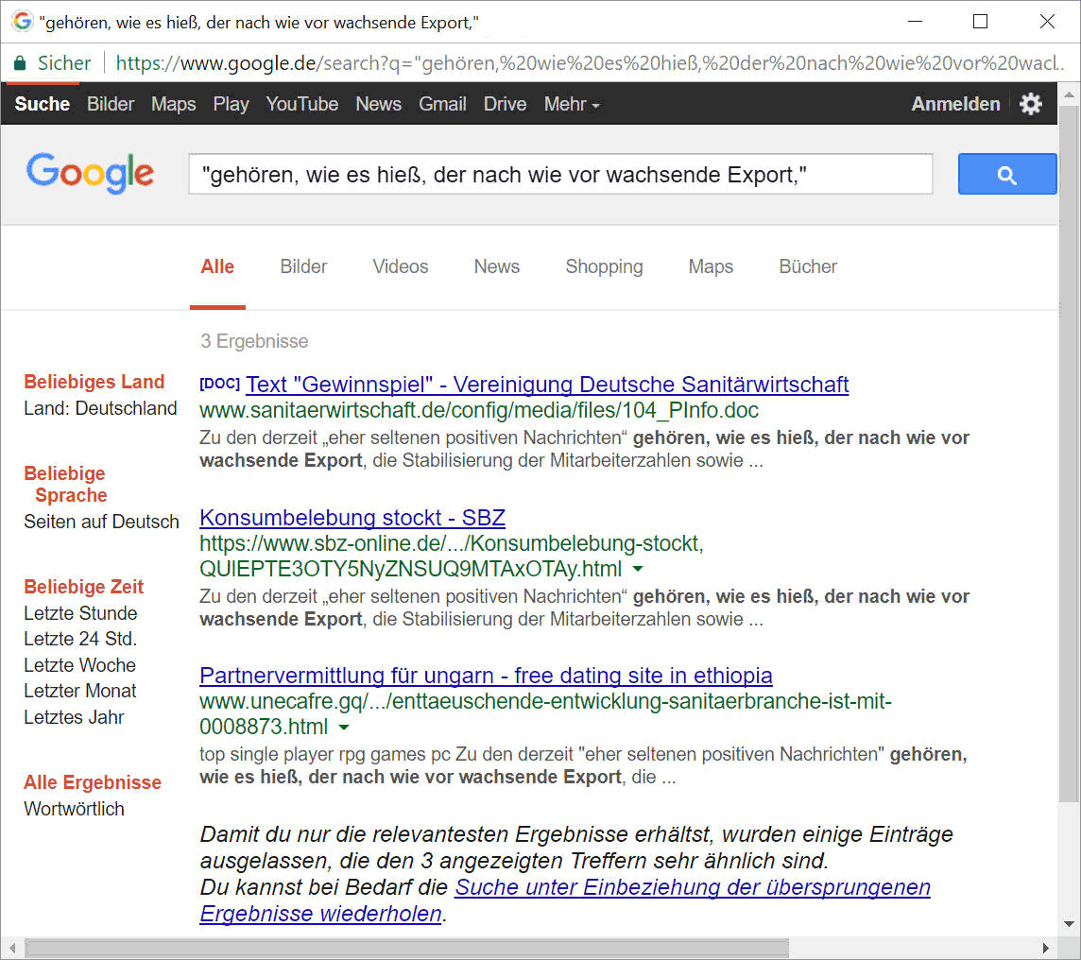Click the vertical scrollbar thumb

coord(1070,453)
